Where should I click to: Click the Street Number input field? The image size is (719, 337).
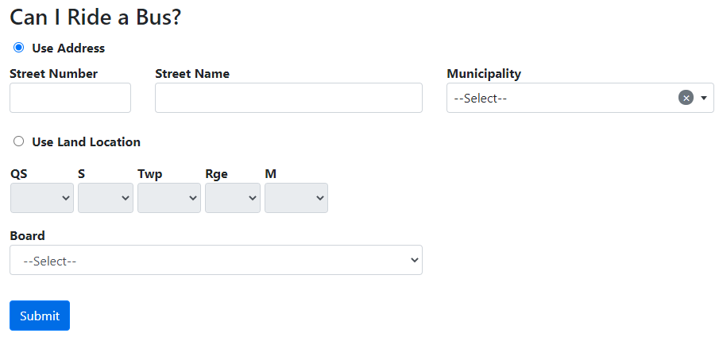pos(70,98)
